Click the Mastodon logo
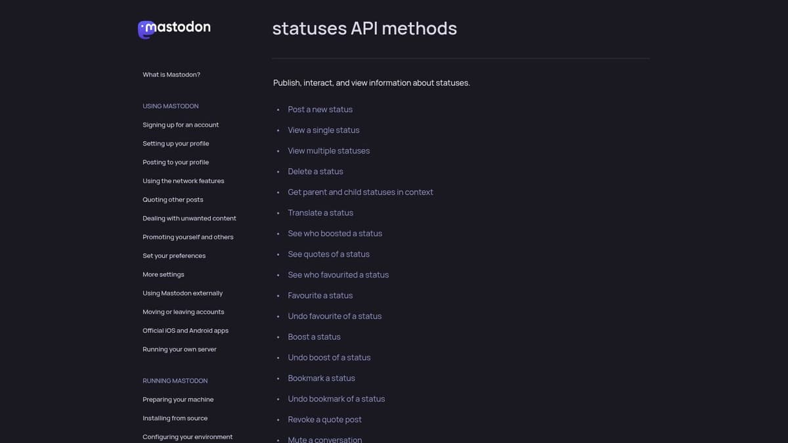The image size is (788, 443). tap(174, 28)
